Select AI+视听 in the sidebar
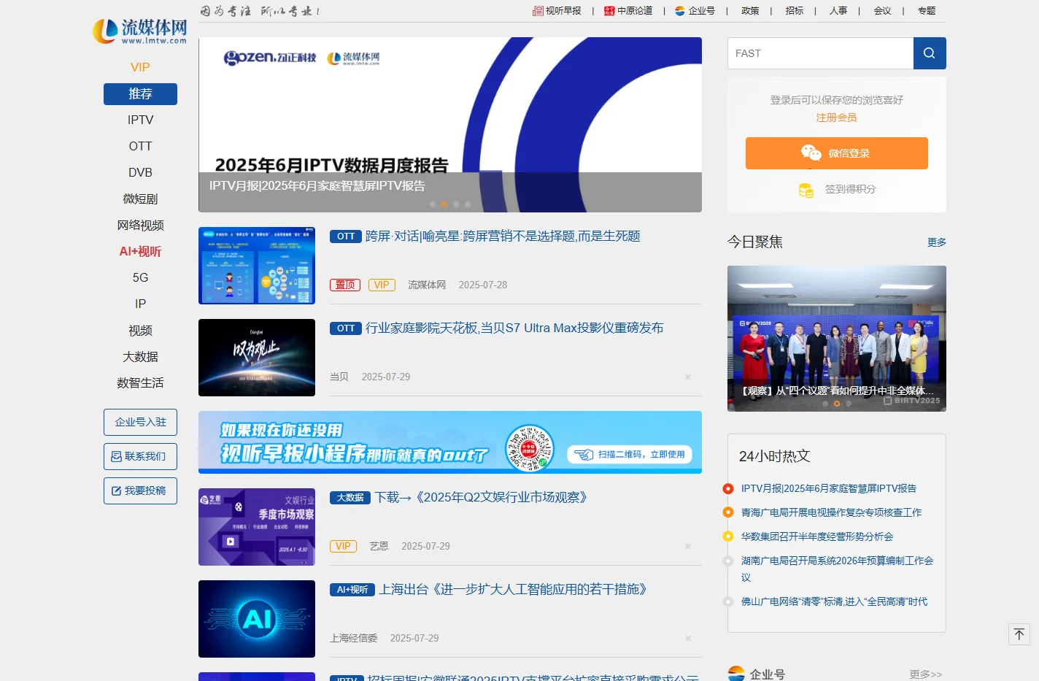Image resolution: width=1039 pixels, height=681 pixels. click(140, 252)
